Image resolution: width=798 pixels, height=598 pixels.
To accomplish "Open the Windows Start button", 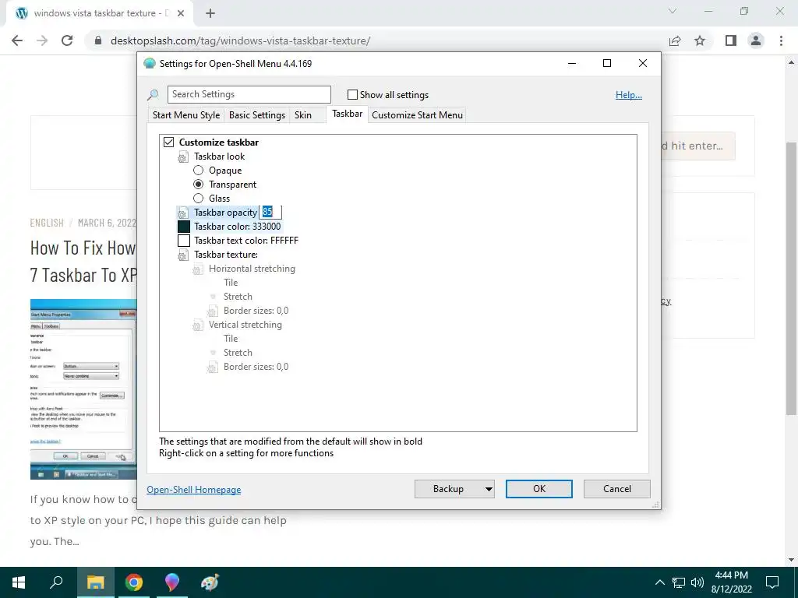I will pos(19,582).
